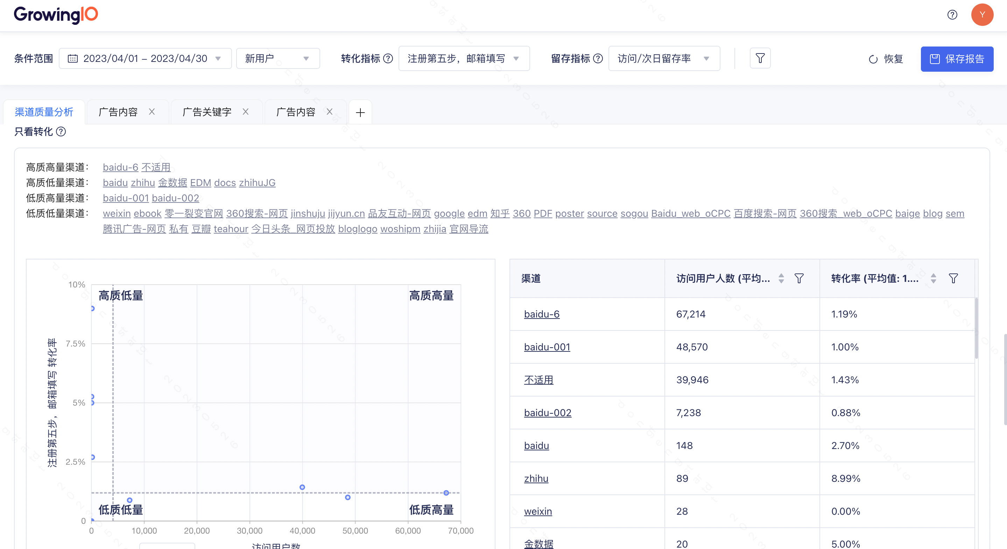Add a new tab with plus icon
Image resolution: width=1007 pixels, height=549 pixels.
[x=360, y=113]
